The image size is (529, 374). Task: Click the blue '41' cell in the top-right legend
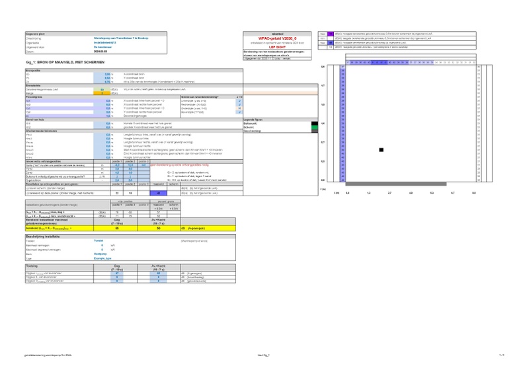(331, 43)
